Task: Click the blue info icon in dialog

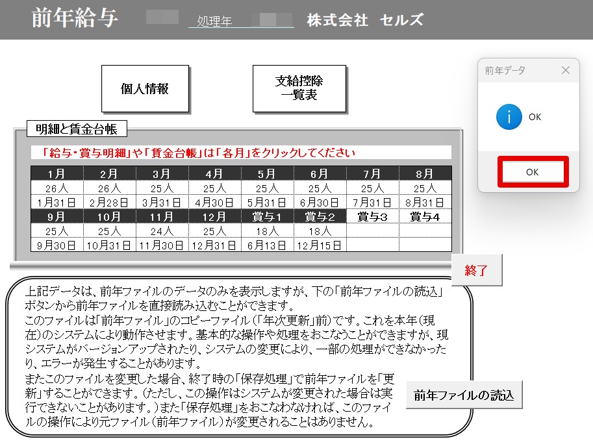Action: coord(509,117)
